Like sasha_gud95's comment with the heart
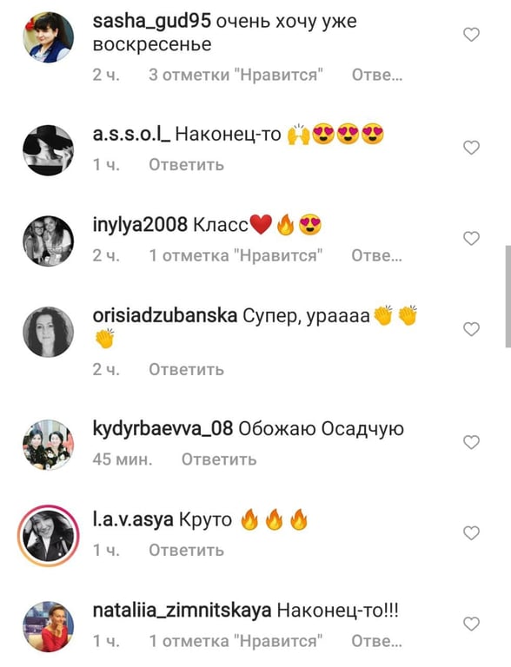The height and width of the screenshot is (667, 511). coord(471,35)
